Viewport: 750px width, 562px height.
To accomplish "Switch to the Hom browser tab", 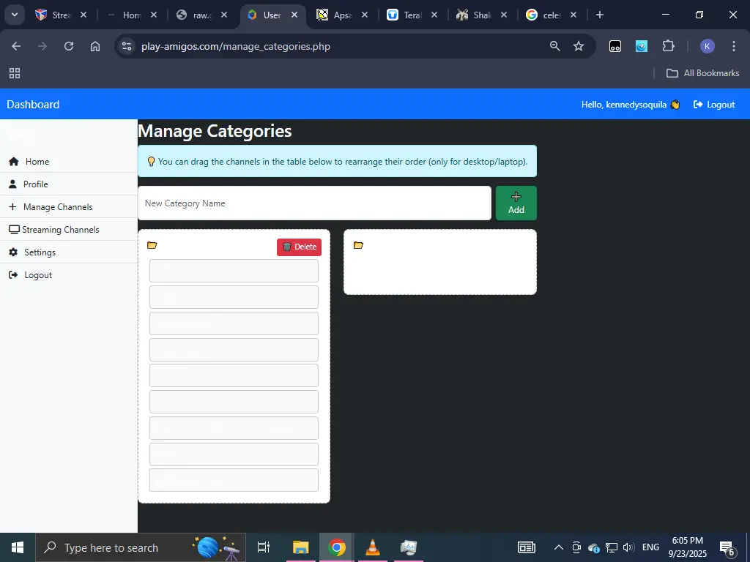I will pos(125,15).
